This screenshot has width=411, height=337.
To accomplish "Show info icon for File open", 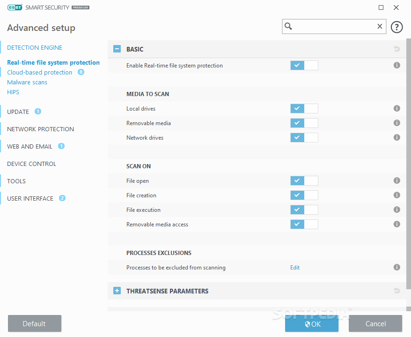I will (396, 180).
